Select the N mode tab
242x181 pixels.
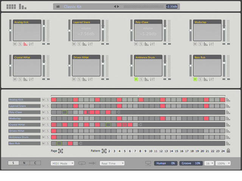24,163
